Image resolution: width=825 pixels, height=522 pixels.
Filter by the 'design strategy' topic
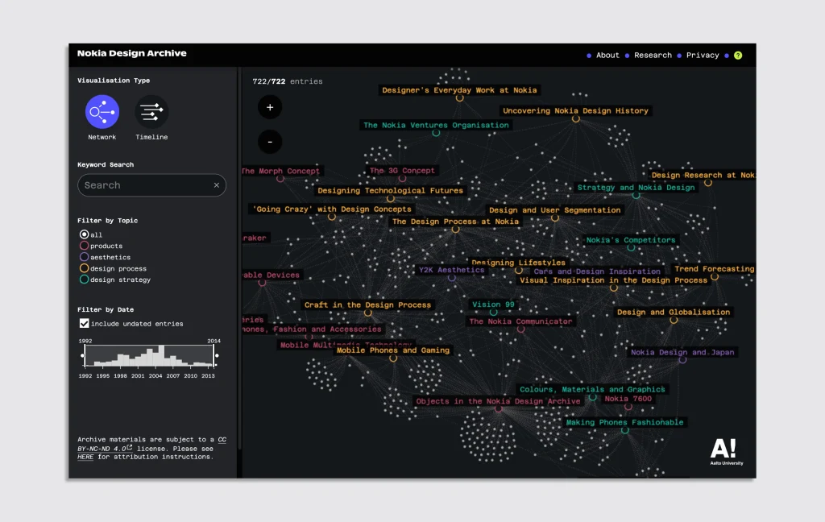coord(84,280)
